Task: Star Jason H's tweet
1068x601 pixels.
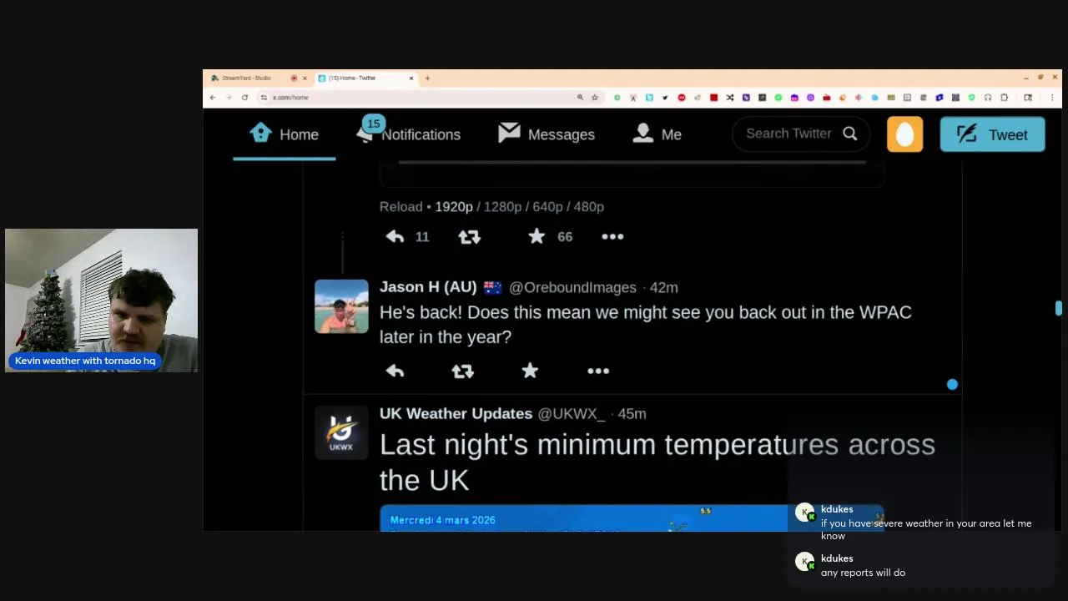Action: [x=530, y=371]
